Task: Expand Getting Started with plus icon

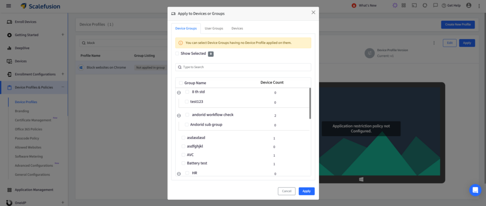Action: (x=63, y=34)
